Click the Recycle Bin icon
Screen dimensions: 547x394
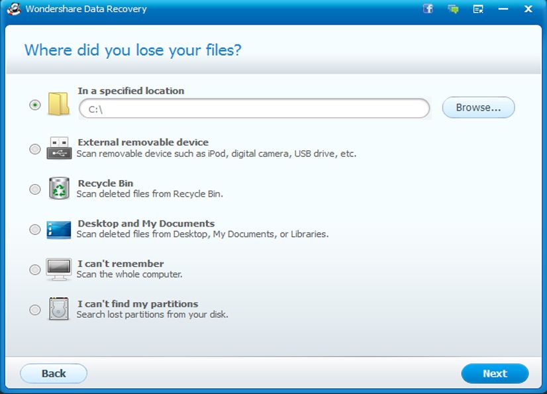58,189
